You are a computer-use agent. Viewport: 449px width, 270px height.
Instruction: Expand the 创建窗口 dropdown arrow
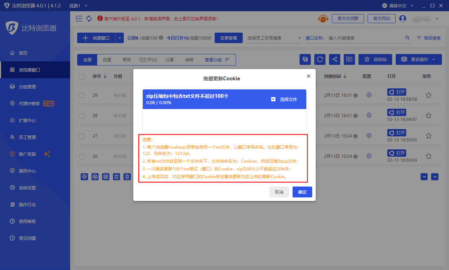tap(120, 38)
